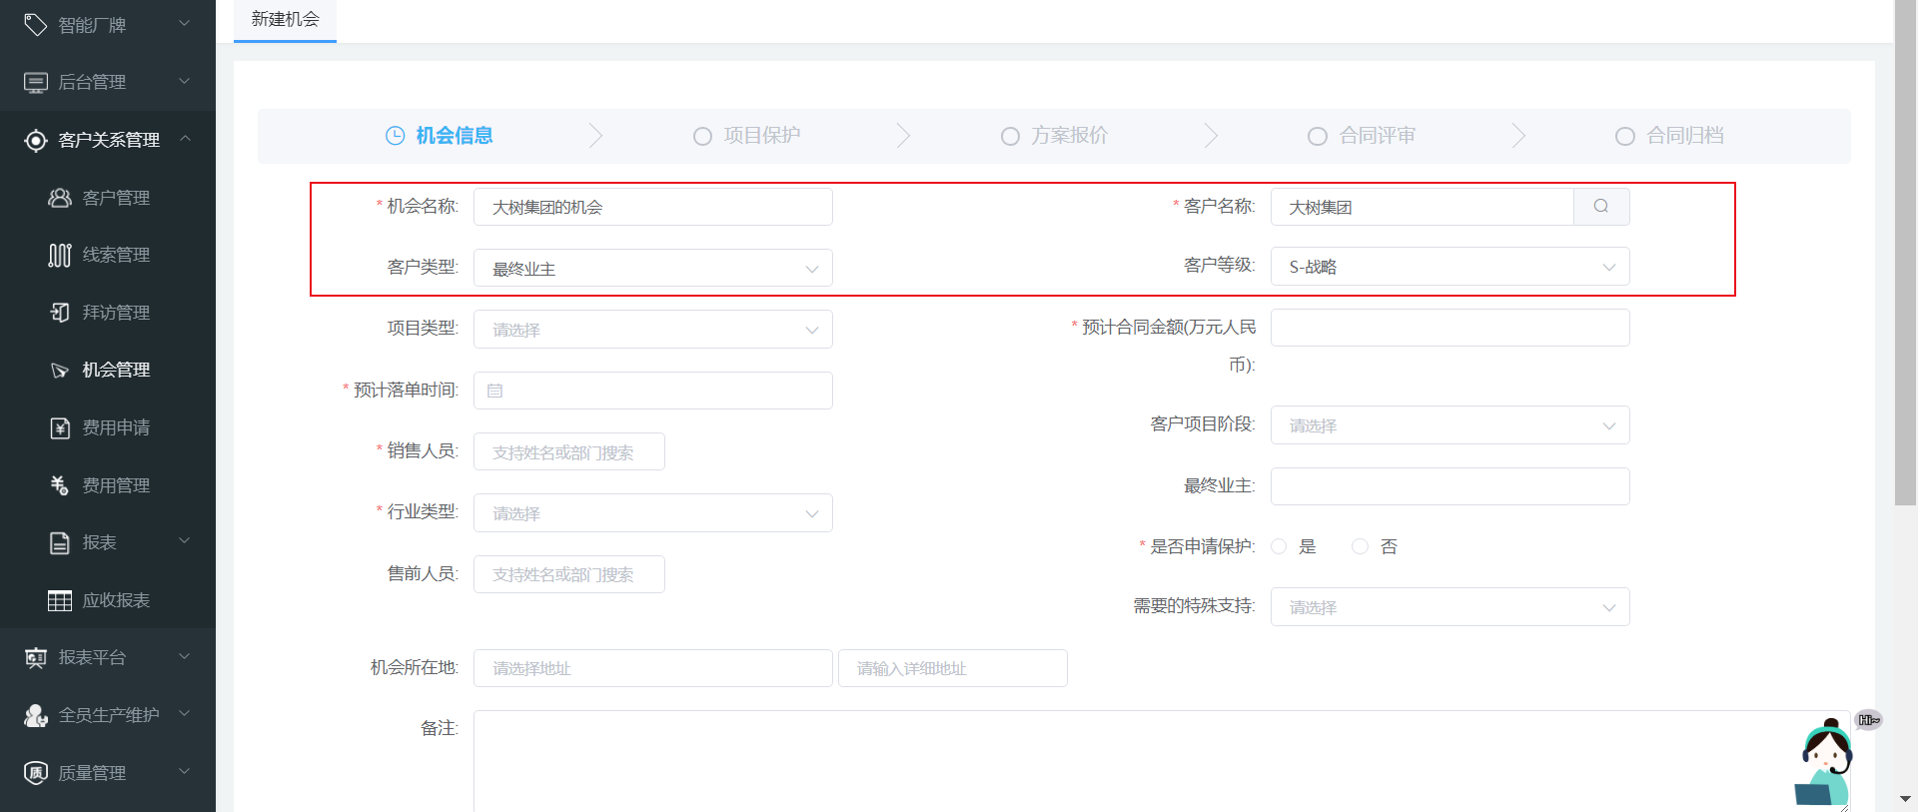Select 否 for 是否申请保护
The width and height of the screenshot is (1918, 812).
click(1360, 546)
